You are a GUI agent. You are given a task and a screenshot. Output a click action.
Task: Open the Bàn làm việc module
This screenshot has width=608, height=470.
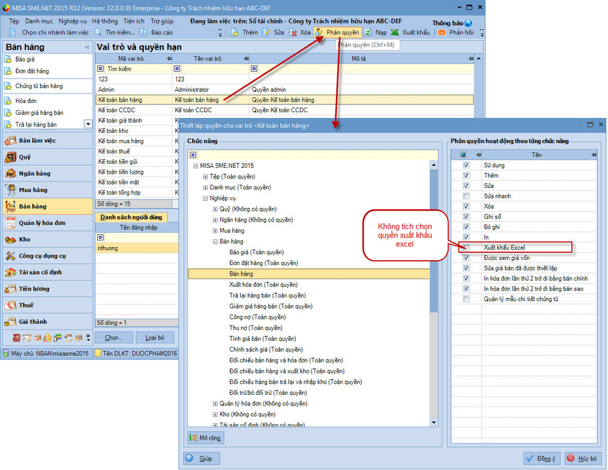(x=47, y=141)
